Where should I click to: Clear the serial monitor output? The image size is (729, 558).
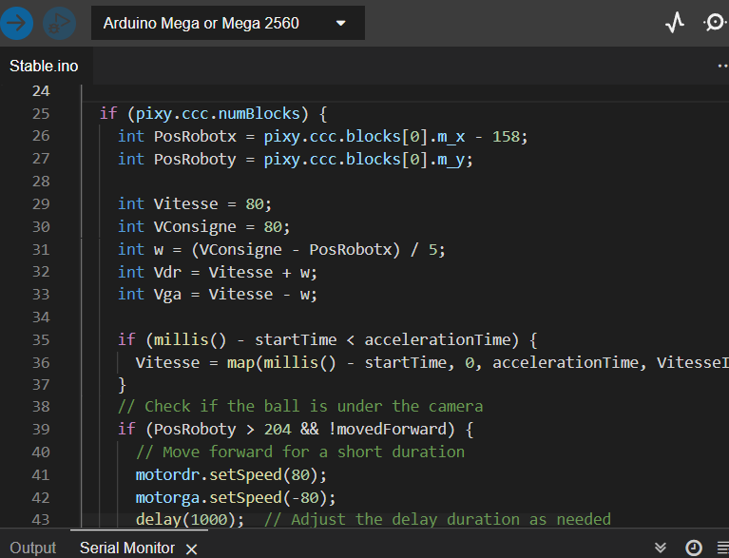click(722, 548)
